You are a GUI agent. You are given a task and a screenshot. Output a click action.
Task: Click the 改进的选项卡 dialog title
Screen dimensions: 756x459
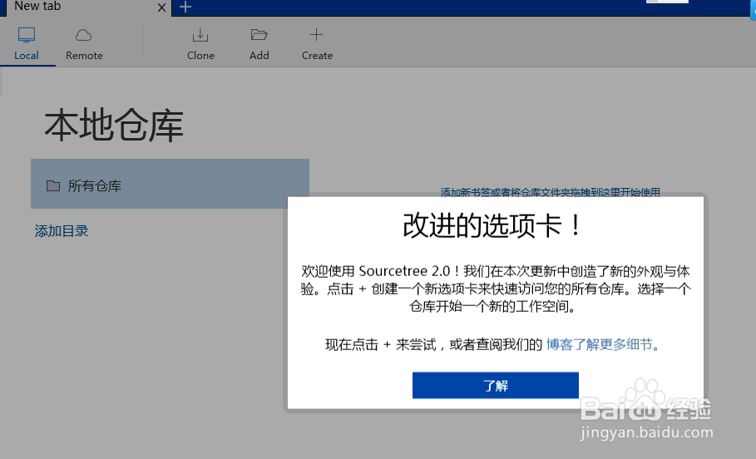tap(492, 225)
